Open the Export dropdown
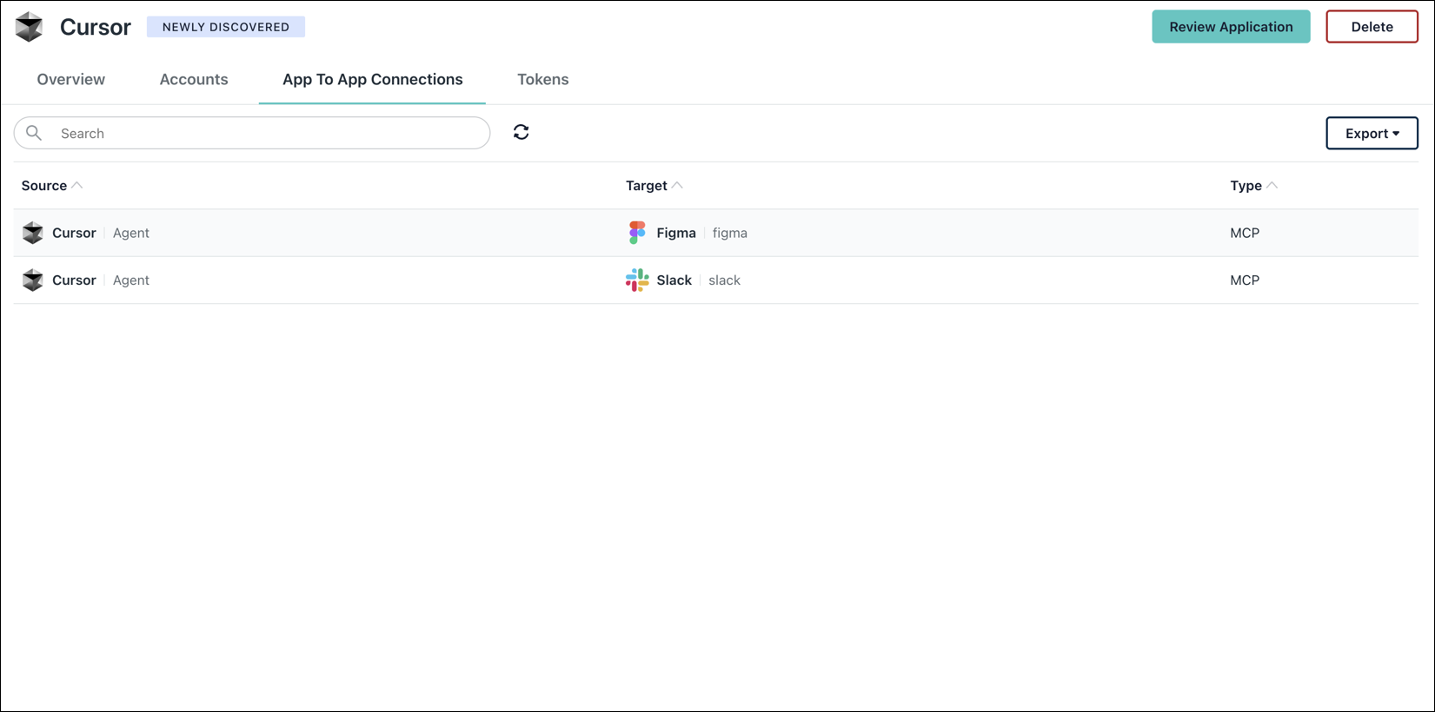1435x712 pixels. click(x=1372, y=134)
